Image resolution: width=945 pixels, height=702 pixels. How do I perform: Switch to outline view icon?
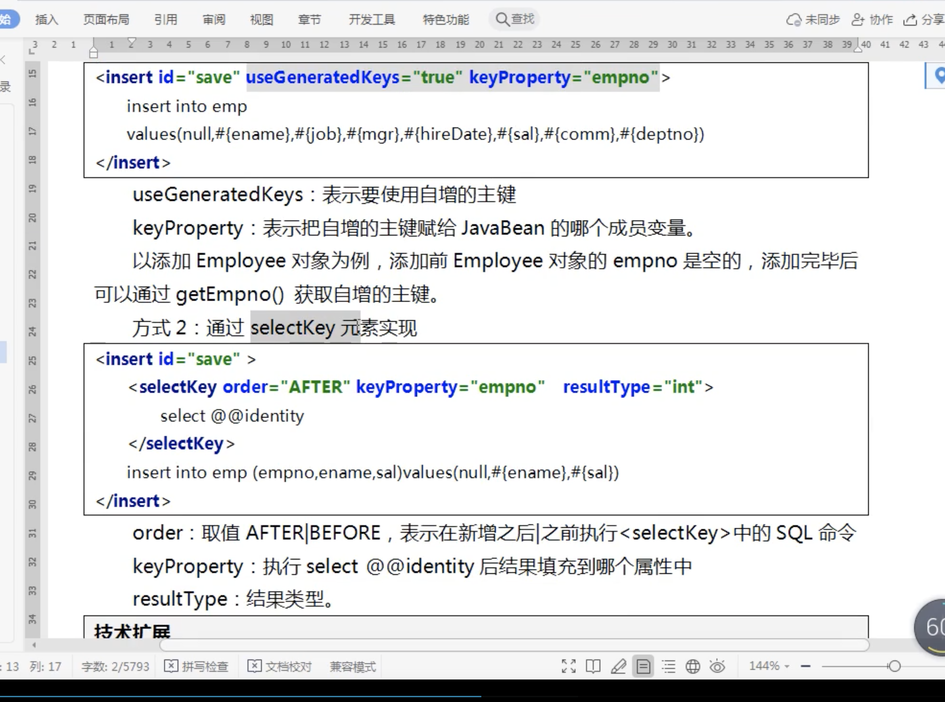coord(668,666)
